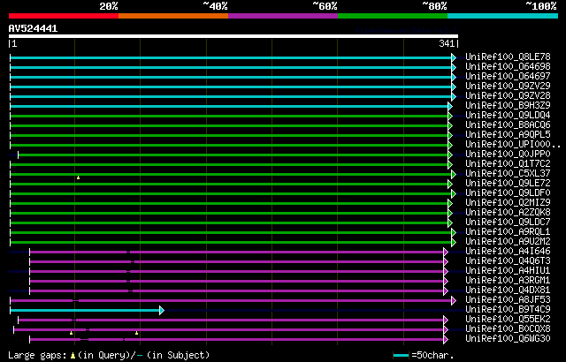Select the UniRef100_A9RQL1 label
The width and height of the screenshot is (566, 362).
point(508,232)
